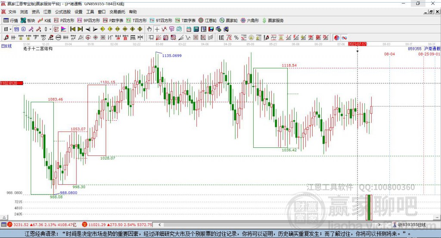Open the 帮助 menu
The height and width of the screenshot is (238, 441).
133,12
